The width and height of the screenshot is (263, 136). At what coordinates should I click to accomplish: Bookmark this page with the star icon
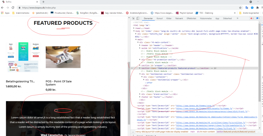coord(240,8)
